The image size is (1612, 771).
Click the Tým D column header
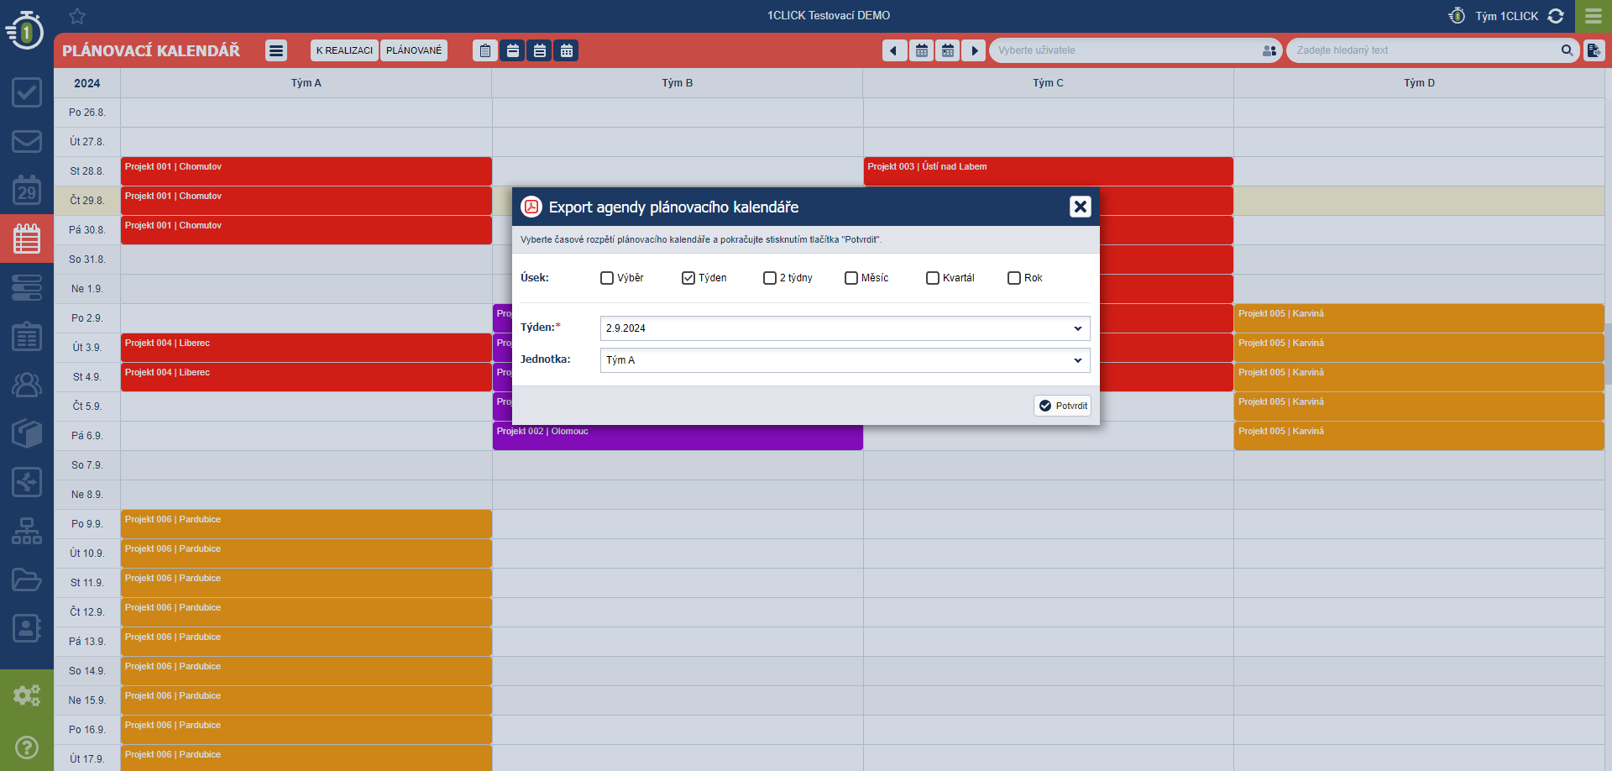[x=1420, y=83]
